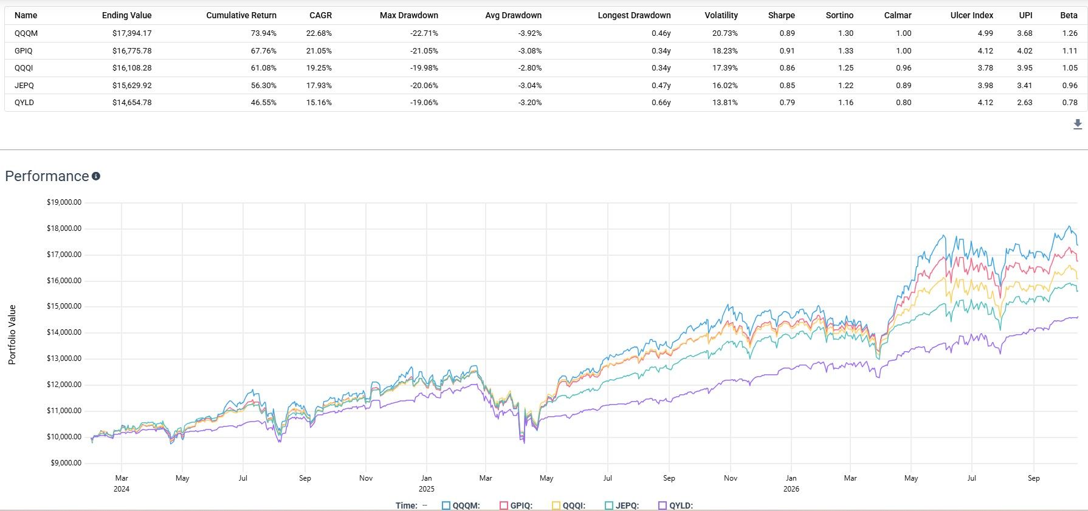
Task: Sort table by Cumulative Return header
Action: (241, 15)
